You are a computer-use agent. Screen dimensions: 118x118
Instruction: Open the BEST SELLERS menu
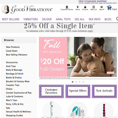pyautogui.click(x=11, y=19)
